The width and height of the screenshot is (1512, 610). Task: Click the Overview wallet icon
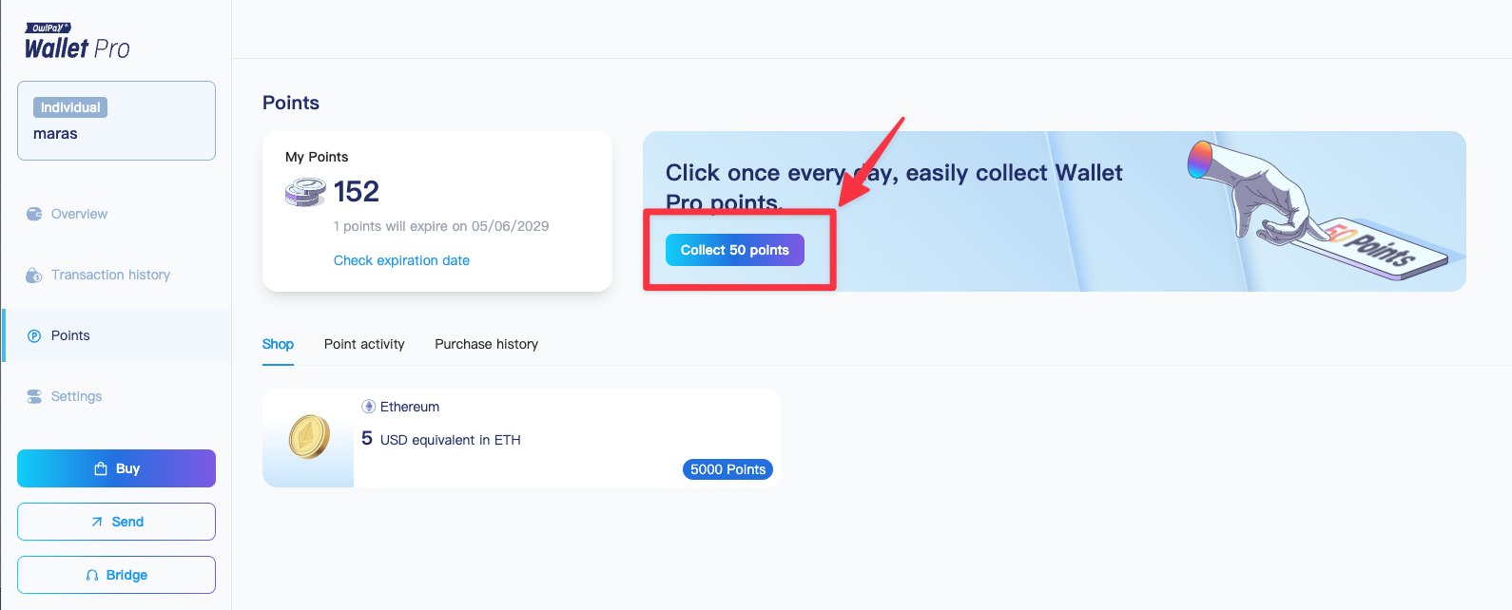[x=34, y=214]
